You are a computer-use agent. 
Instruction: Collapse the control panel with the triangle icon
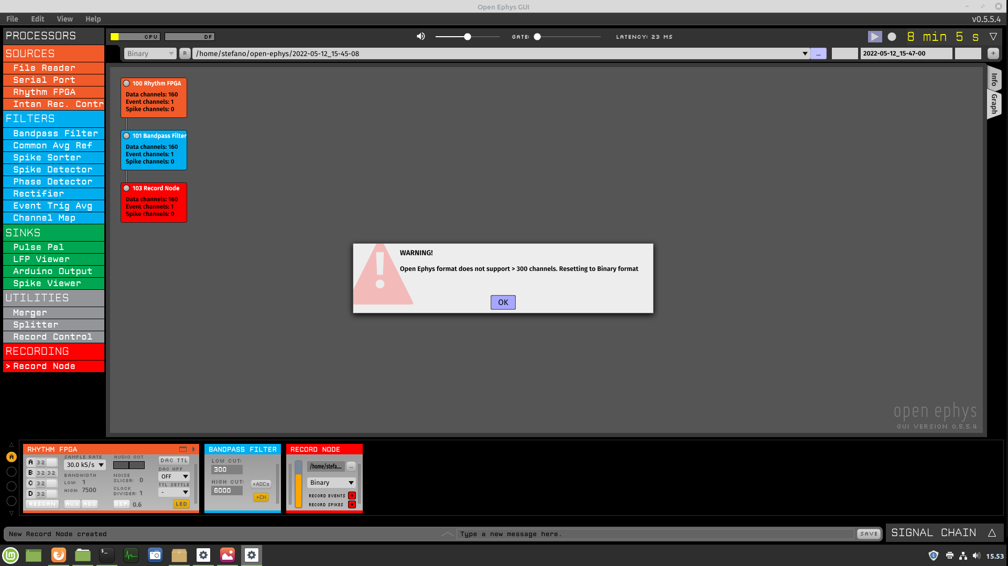click(993, 37)
